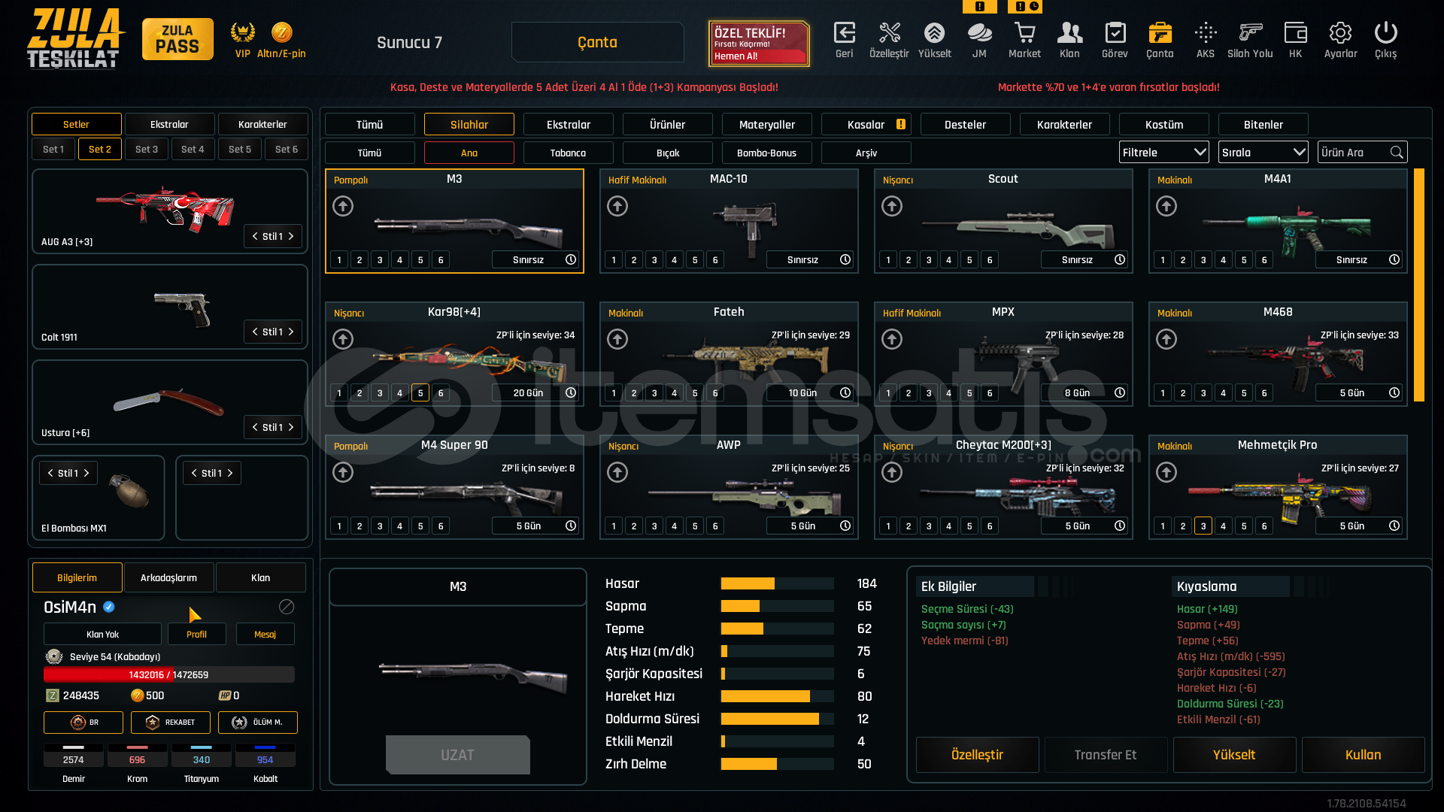The height and width of the screenshot is (812, 1444).
Task: Click the Altın/E-pin coin icon
Action: pos(281,32)
